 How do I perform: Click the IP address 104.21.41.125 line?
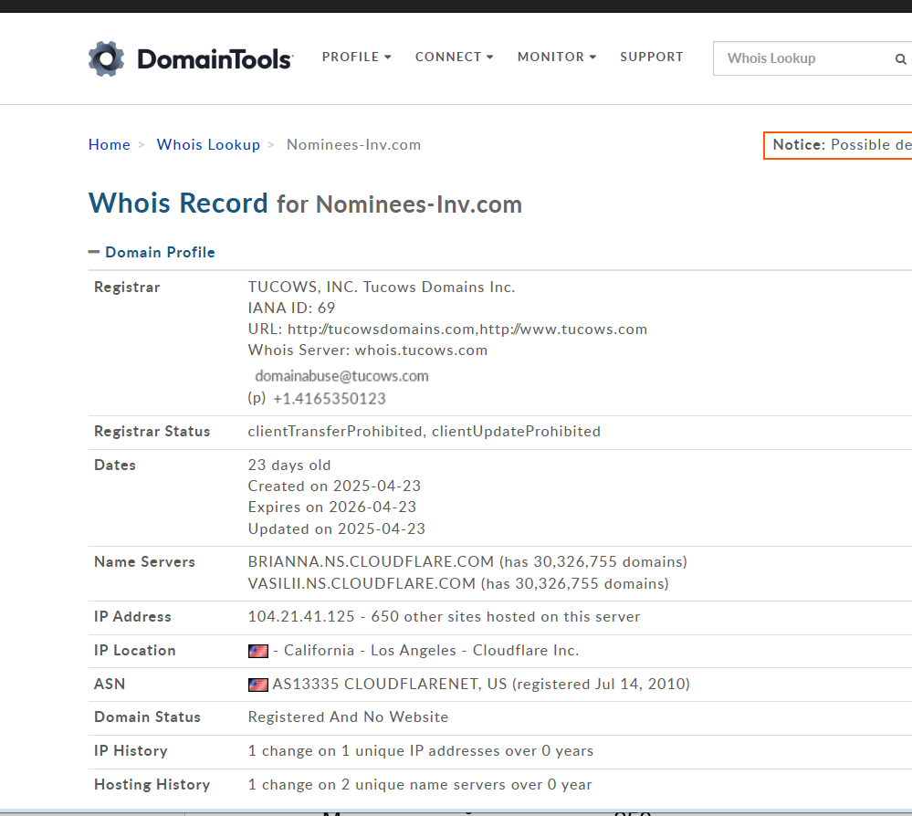(444, 617)
